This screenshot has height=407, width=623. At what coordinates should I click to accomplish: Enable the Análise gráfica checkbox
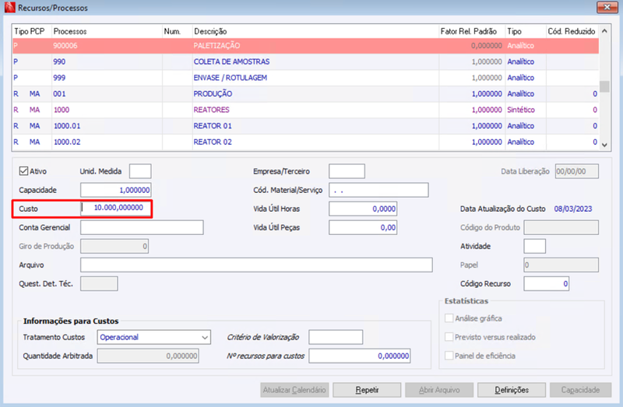coord(449,318)
